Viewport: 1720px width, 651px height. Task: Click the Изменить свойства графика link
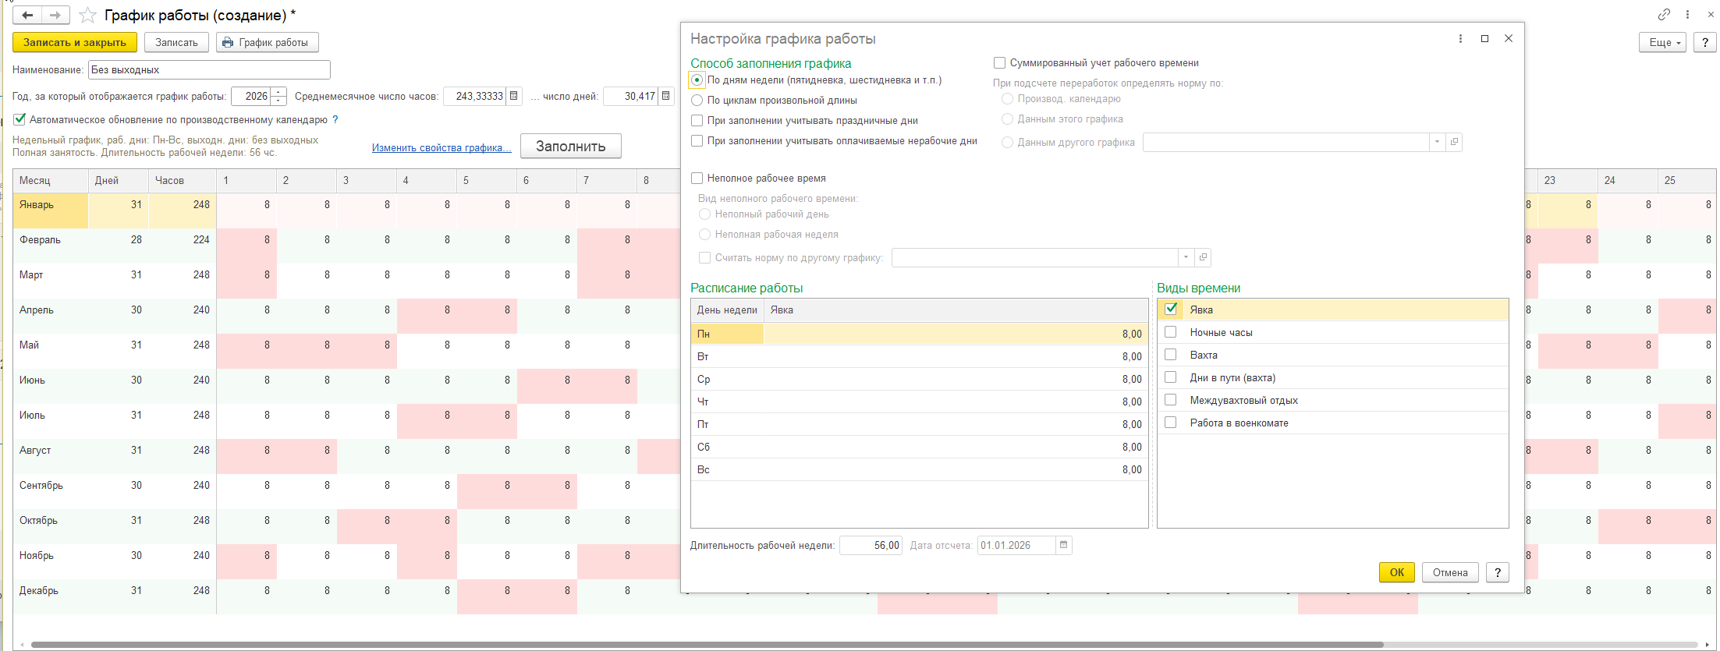point(442,147)
